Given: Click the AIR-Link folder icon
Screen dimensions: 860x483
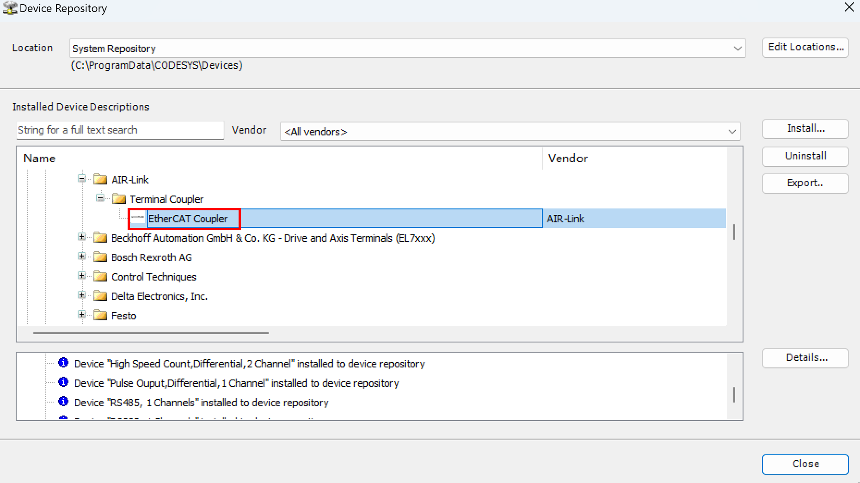Looking at the screenshot, I should click(100, 179).
